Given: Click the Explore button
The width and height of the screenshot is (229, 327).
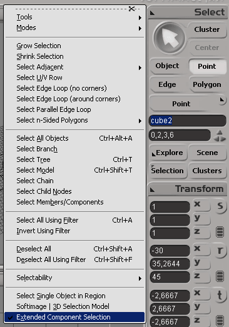Looking at the screenshot, I should pos(168,153).
